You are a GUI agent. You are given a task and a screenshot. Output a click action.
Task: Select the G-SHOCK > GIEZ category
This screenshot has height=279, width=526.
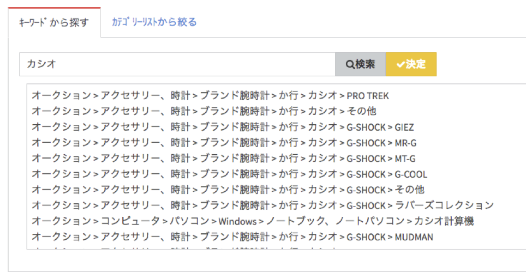[223, 128]
